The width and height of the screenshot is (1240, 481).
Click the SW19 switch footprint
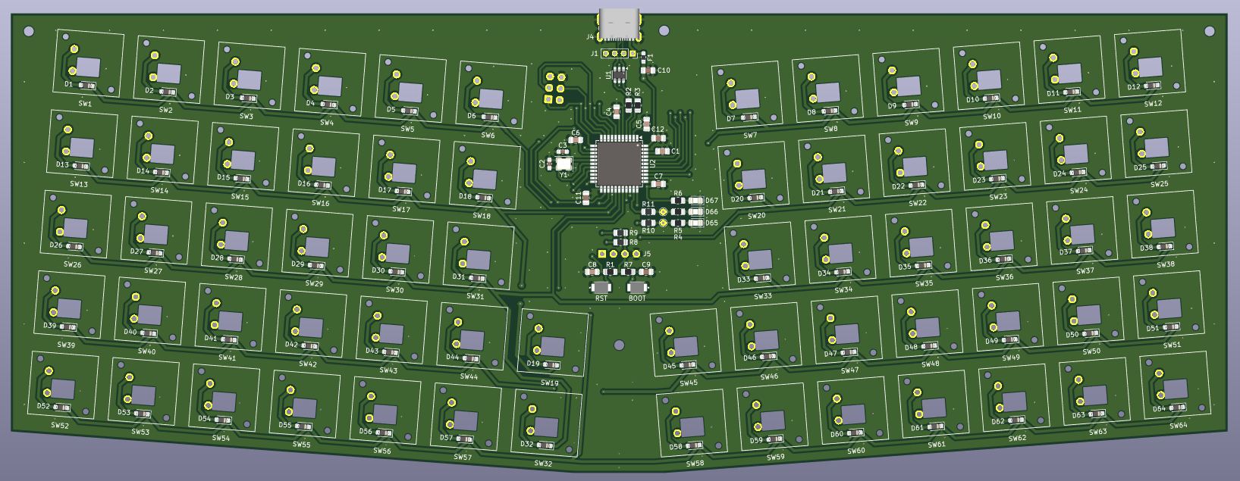553,343
